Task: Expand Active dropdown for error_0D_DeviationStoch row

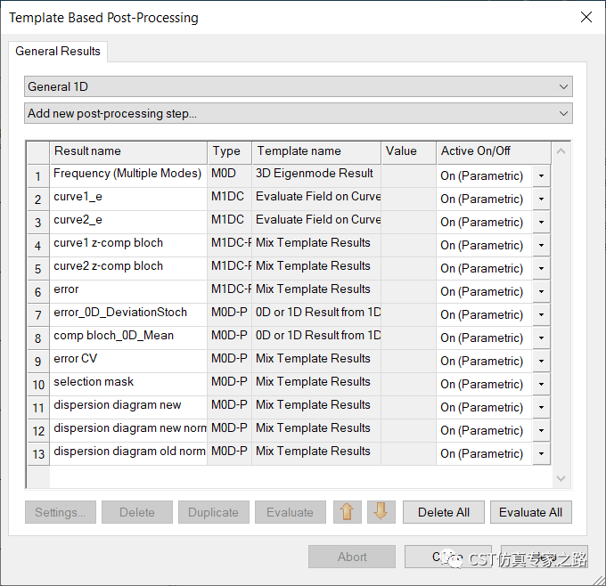Action: [541, 315]
